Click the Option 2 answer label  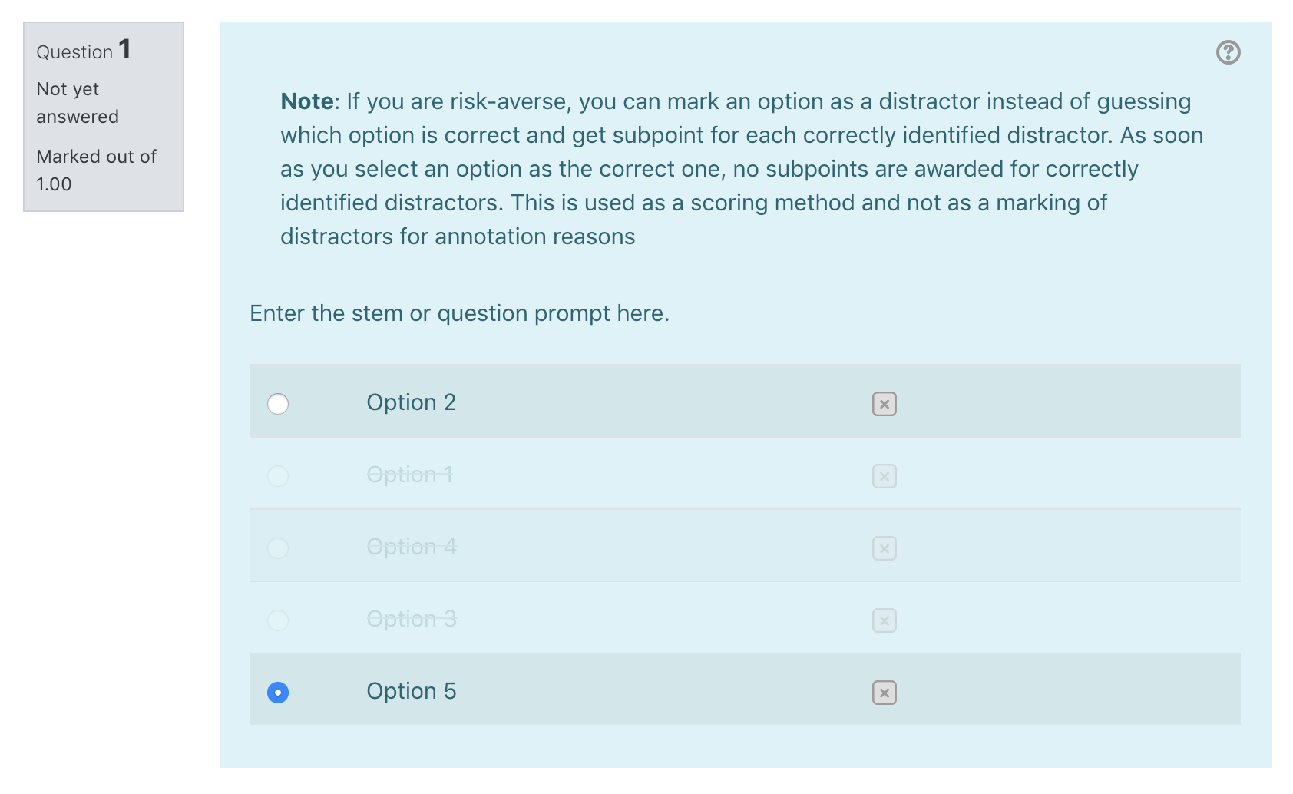click(412, 402)
